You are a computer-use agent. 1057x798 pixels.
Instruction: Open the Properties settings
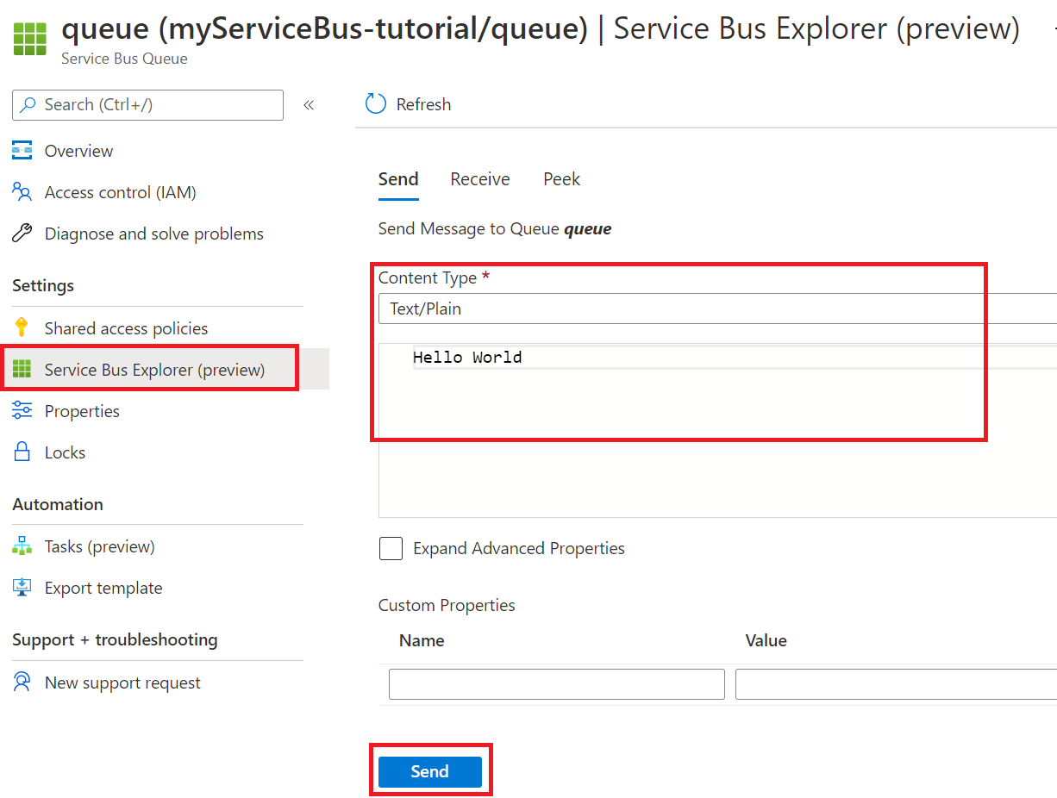pos(82,411)
